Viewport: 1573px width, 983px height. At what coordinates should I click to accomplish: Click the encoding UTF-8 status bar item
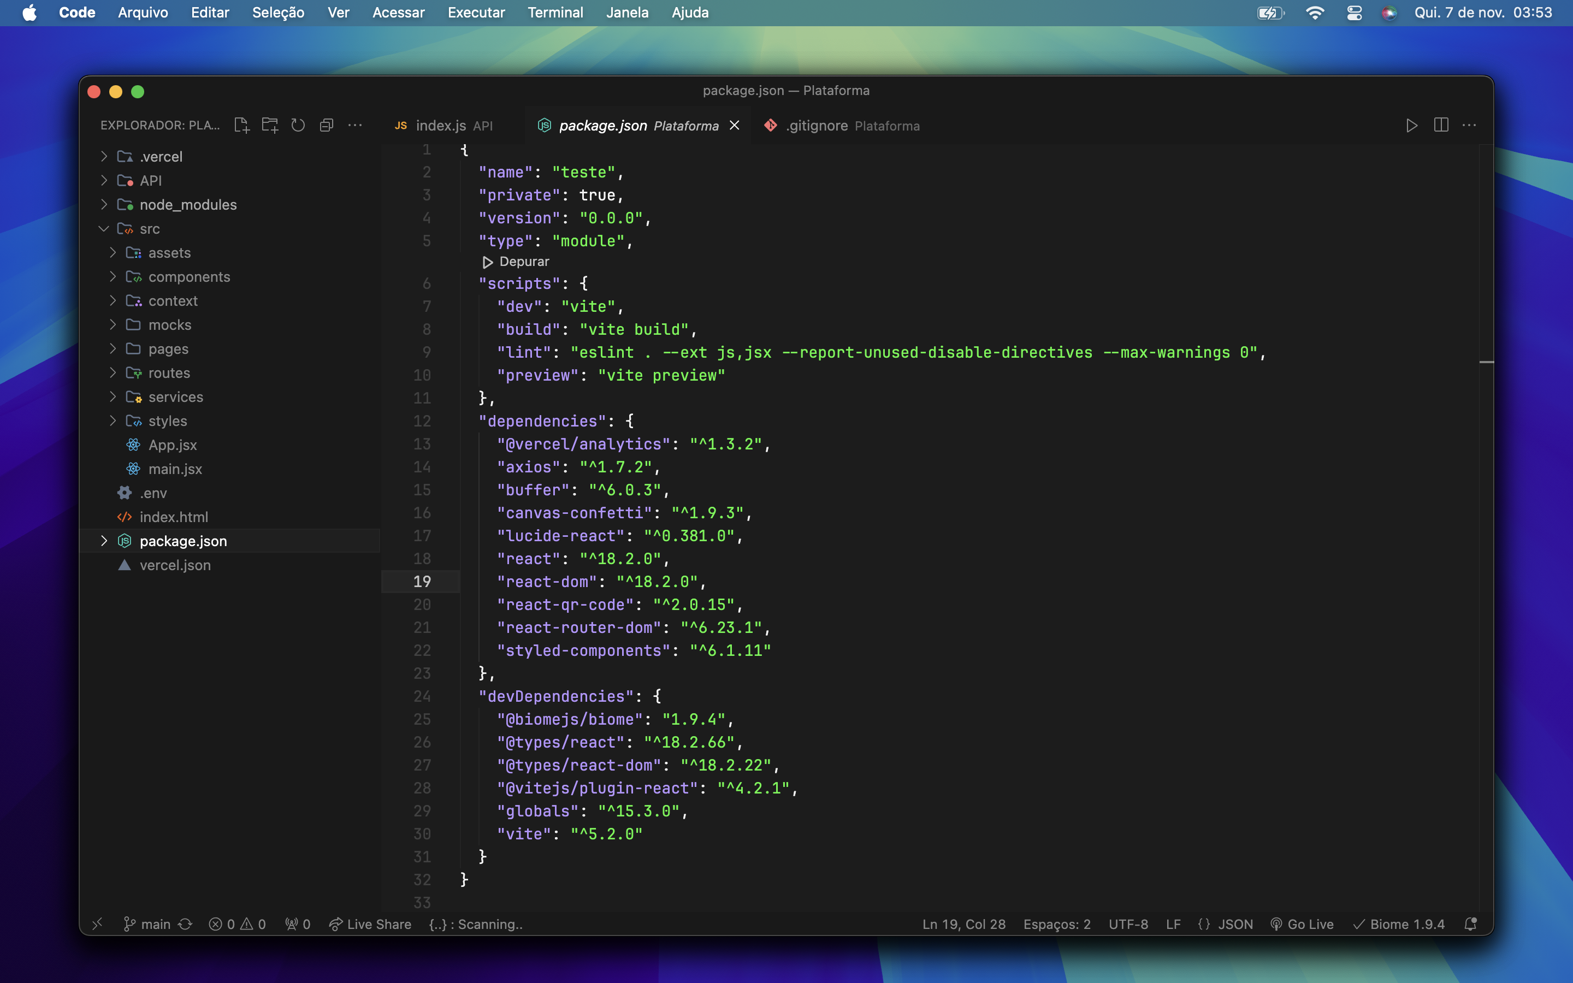[1130, 924]
